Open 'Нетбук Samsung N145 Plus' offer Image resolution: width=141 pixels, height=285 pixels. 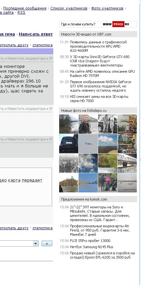pyautogui.click(x=92, y=247)
